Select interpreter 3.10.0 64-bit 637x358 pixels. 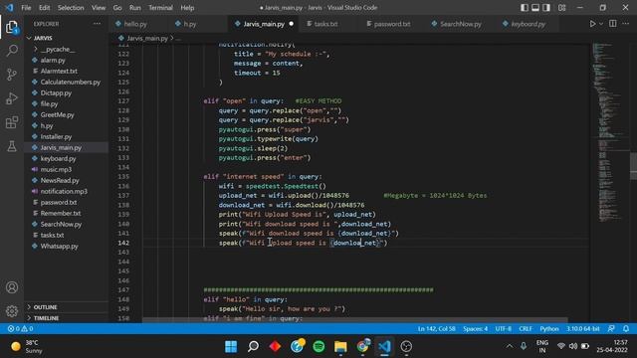(x=583, y=329)
